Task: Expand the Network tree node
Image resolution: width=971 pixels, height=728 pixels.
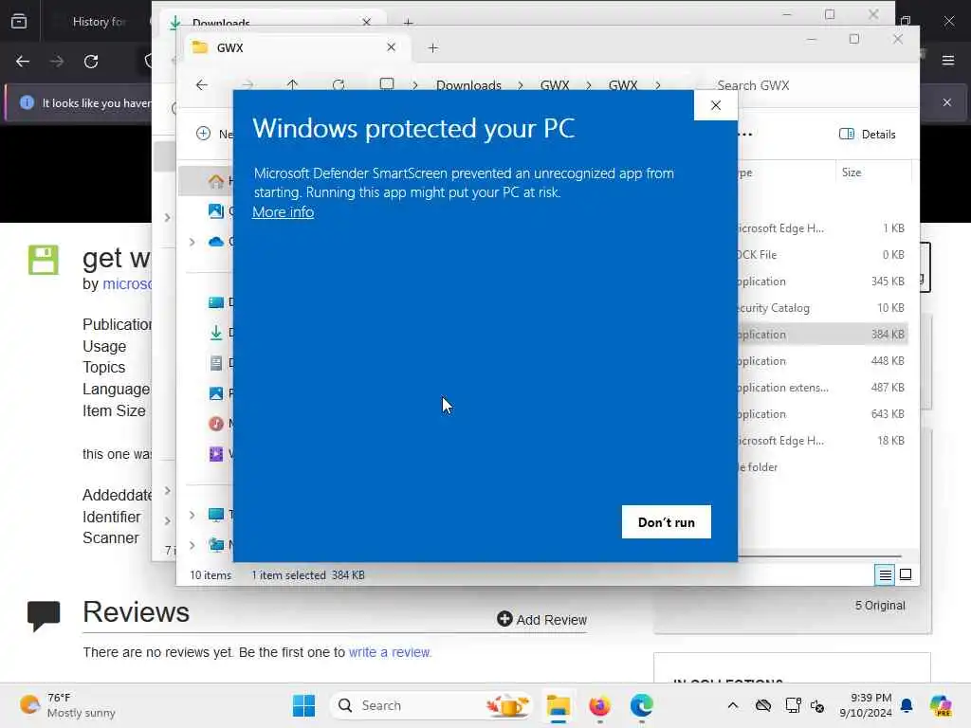Action: point(192,545)
